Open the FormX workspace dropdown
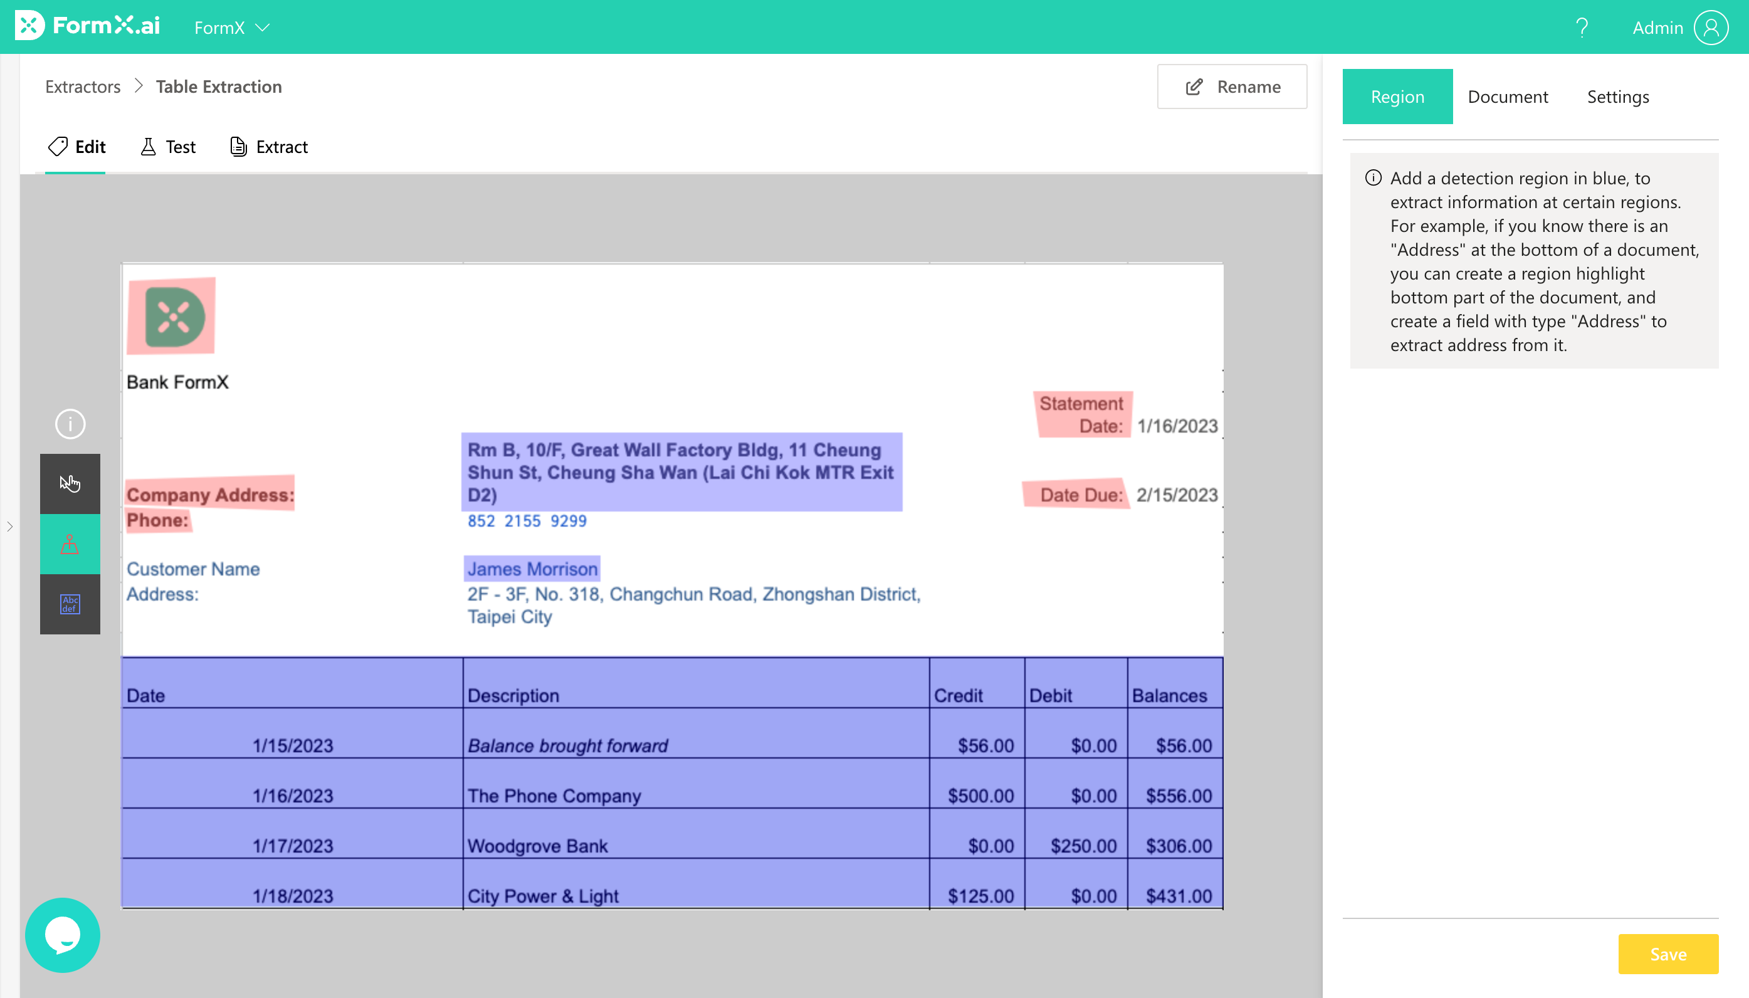The image size is (1749, 998). pyautogui.click(x=231, y=28)
